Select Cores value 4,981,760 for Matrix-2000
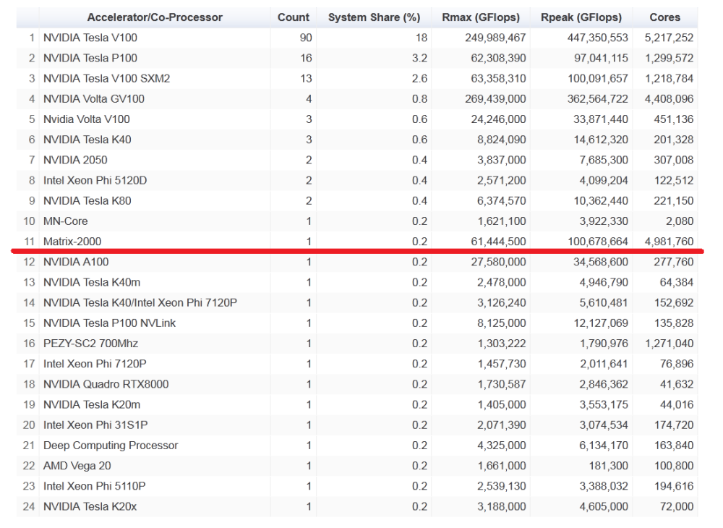 click(669, 242)
